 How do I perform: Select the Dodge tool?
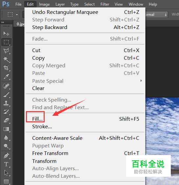[6, 146]
